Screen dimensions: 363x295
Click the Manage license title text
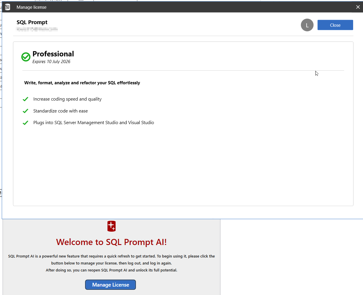[31, 7]
